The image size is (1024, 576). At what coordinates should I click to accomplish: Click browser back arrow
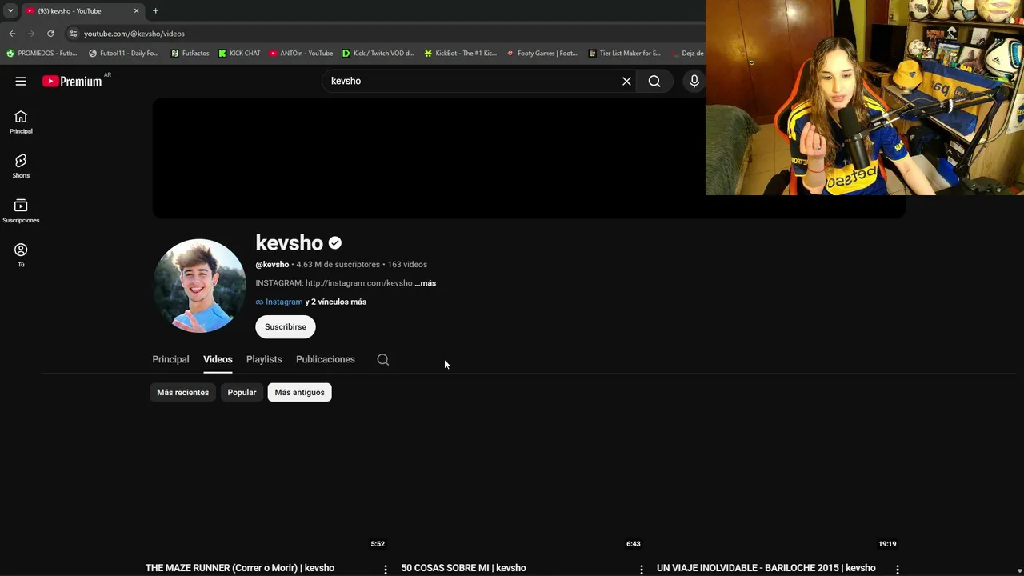(12, 34)
